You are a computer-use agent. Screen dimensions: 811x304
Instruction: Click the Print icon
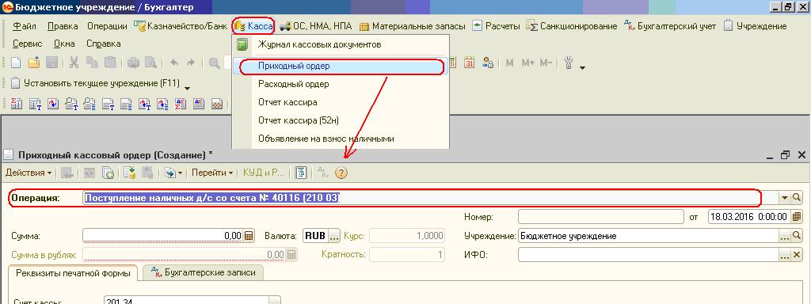[133, 63]
